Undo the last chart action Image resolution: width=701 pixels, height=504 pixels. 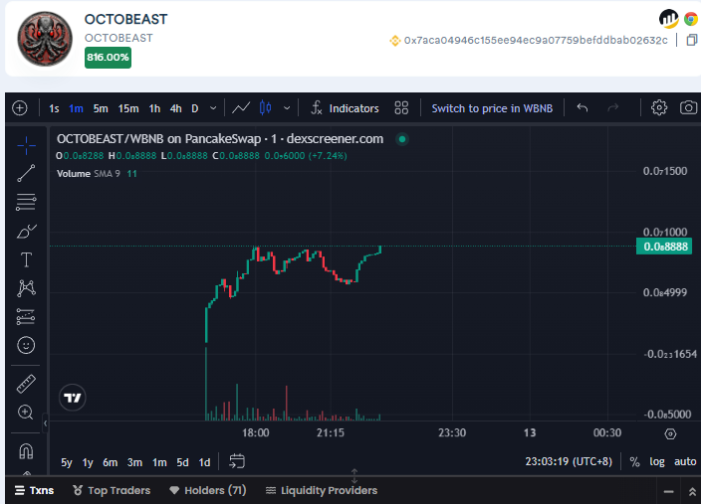coord(583,107)
